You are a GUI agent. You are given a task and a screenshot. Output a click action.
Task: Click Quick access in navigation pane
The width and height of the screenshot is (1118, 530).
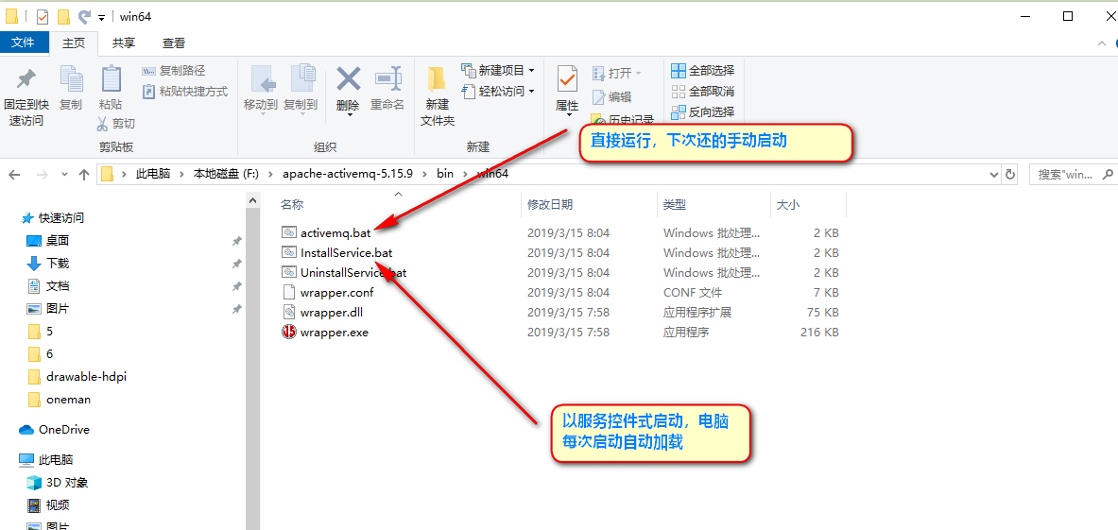(60, 217)
